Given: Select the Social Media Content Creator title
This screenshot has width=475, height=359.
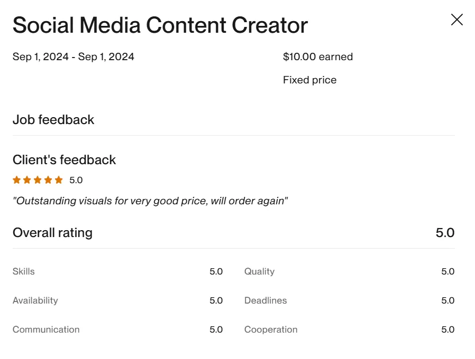Looking at the screenshot, I should point(160,25).
